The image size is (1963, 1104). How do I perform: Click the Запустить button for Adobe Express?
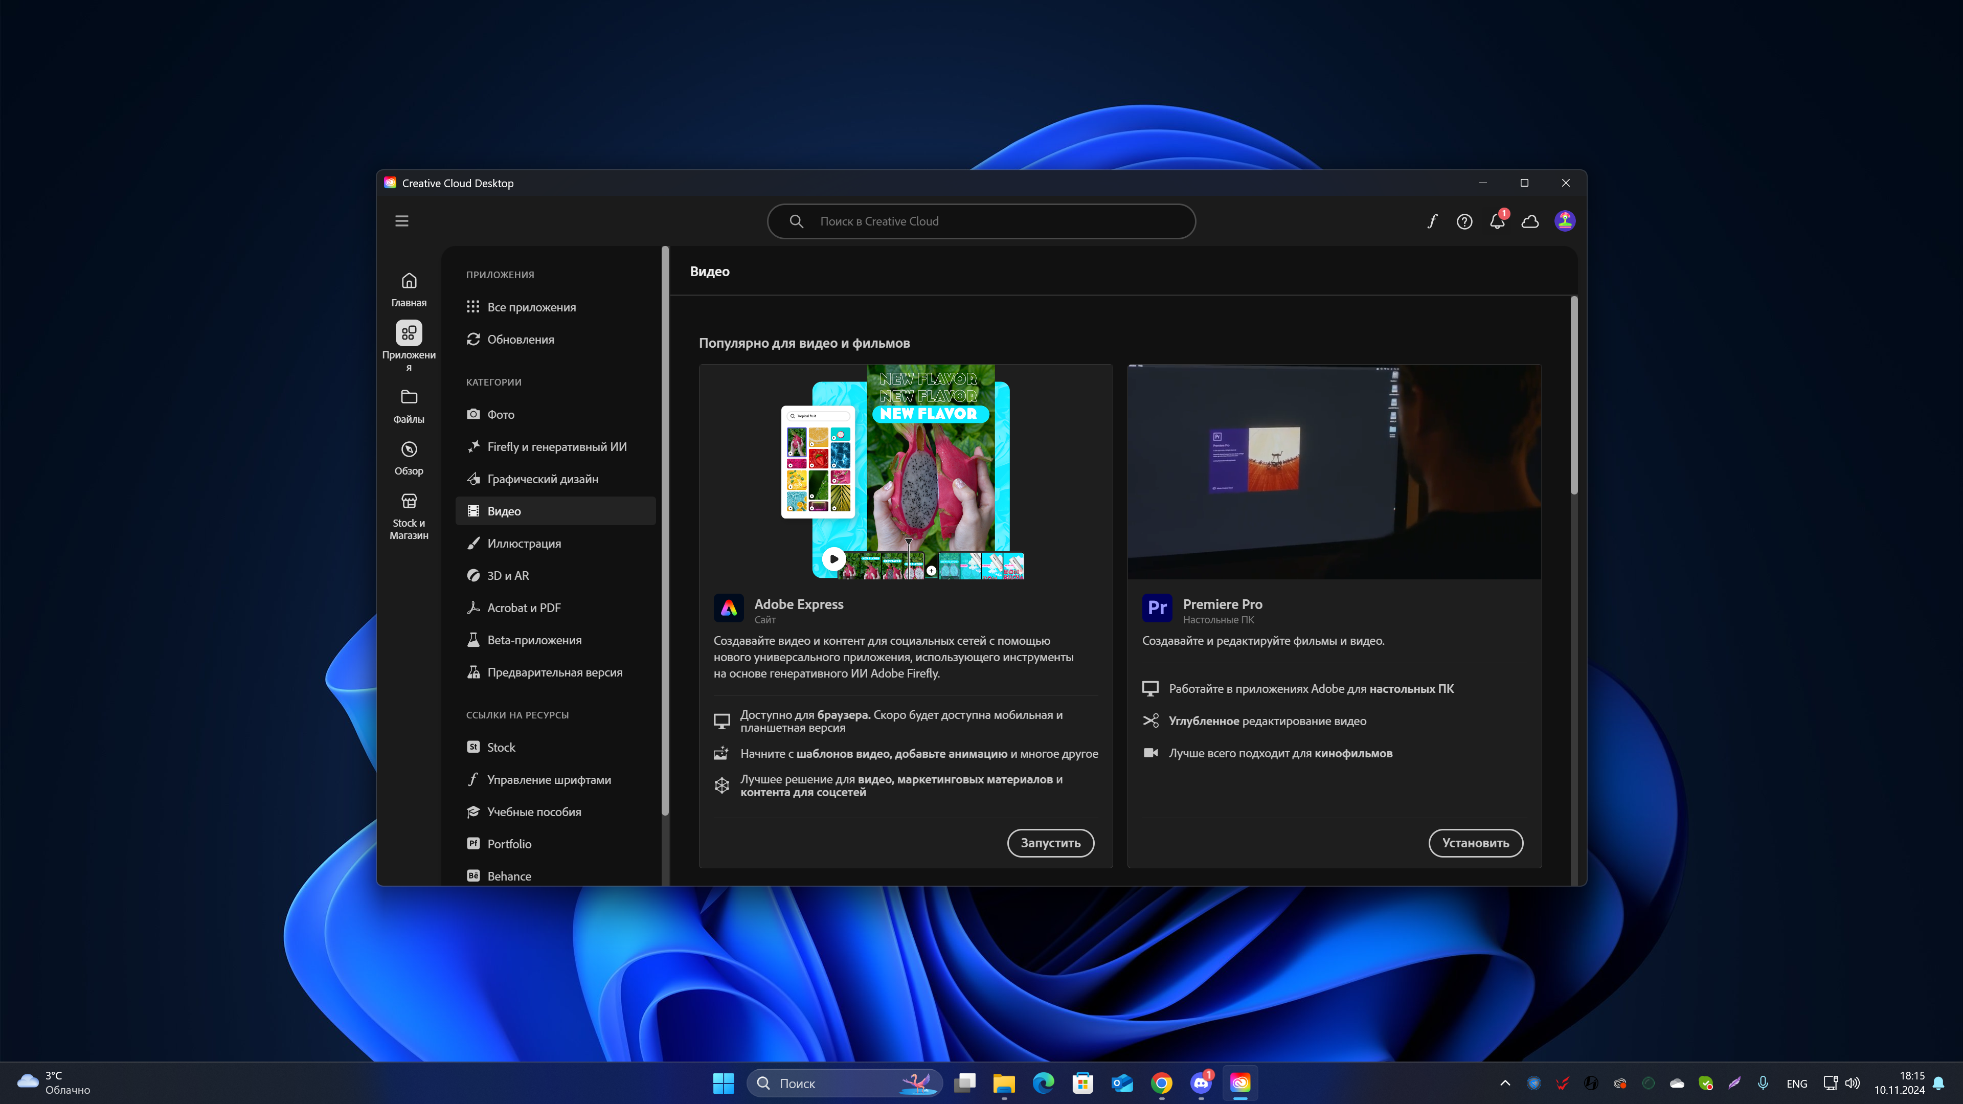coord(1050,843)
